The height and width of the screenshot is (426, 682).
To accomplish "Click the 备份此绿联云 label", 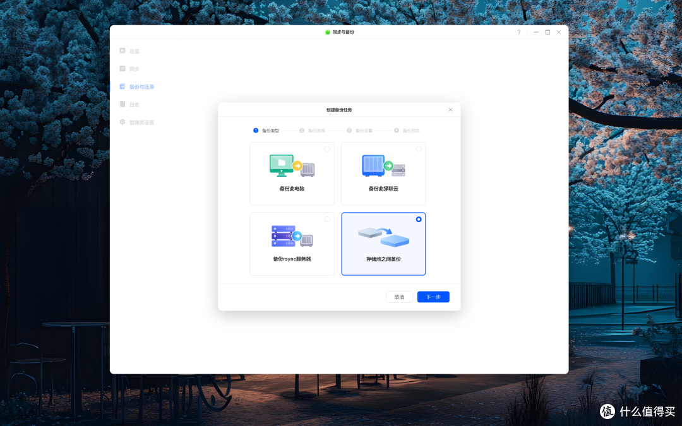I will (x=383, y=189).
